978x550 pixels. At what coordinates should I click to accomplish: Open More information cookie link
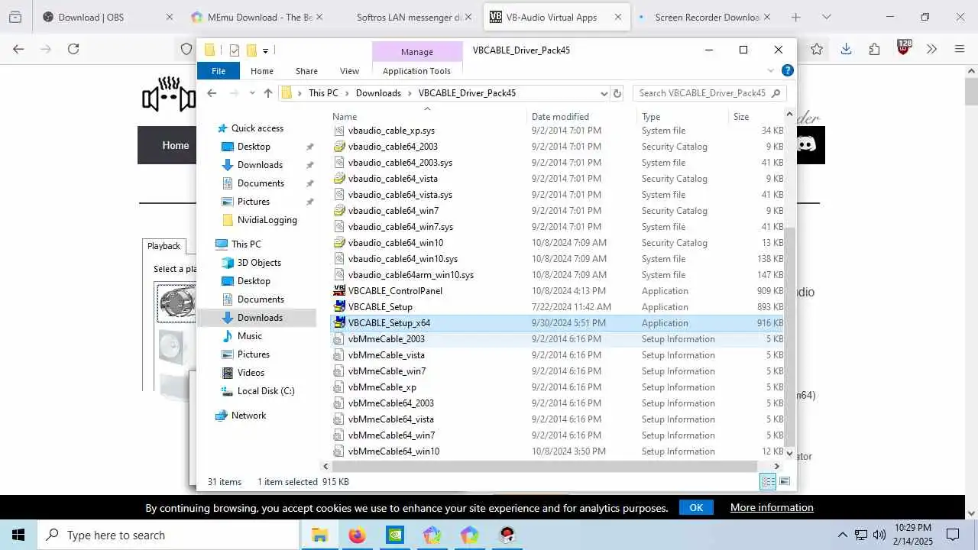click(772, 507)
